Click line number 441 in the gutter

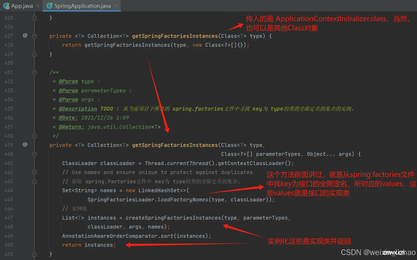coord(9,163)
